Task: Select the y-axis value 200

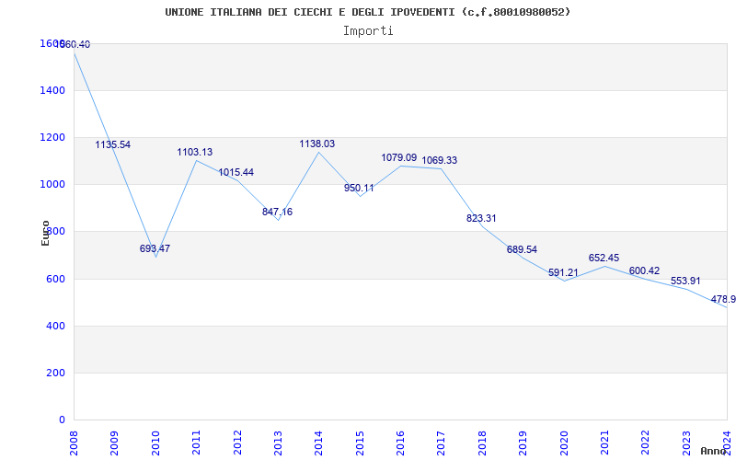Action: tap(54, 374)
